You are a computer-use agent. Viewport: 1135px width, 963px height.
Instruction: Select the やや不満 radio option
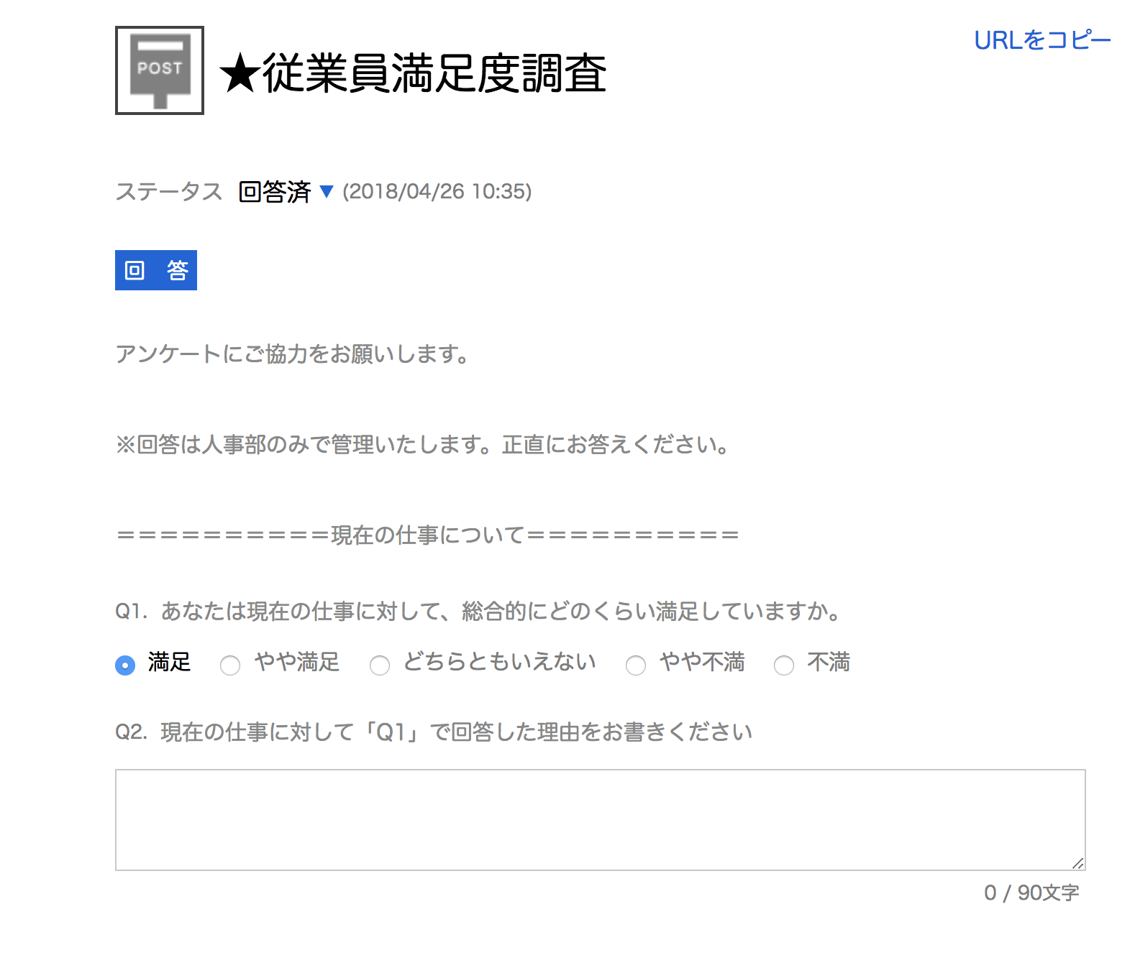(636, 665)
